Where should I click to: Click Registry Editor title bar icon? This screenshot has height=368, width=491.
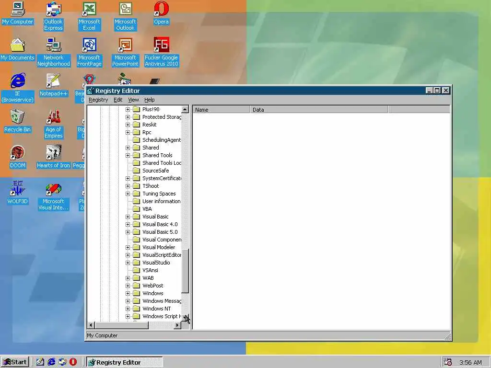(91, 91)
